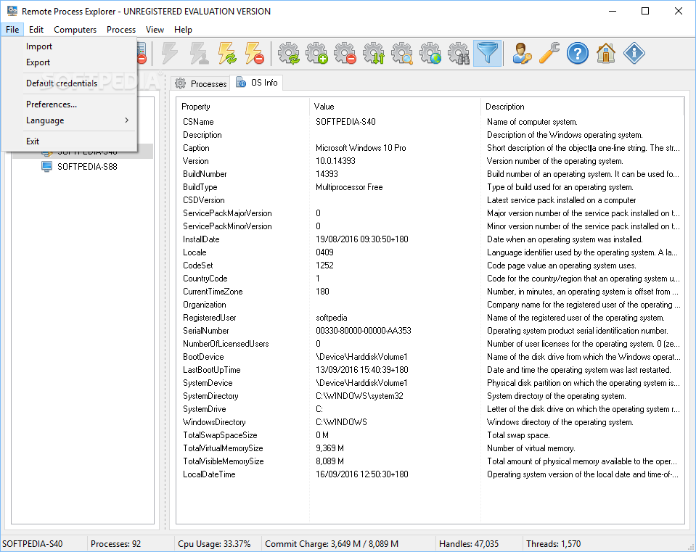Choose Export from File menu

pos(69,62)
